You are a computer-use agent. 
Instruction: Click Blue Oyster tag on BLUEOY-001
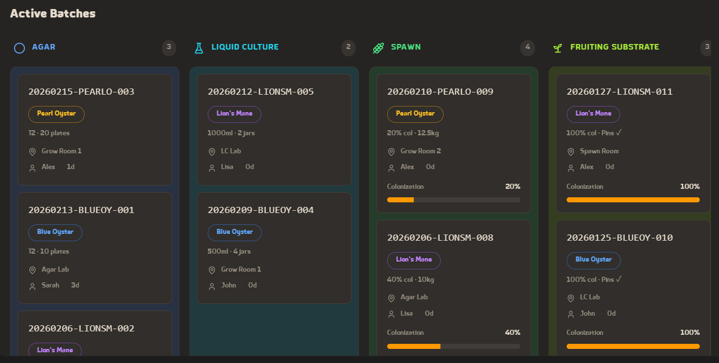click(55, 233)
